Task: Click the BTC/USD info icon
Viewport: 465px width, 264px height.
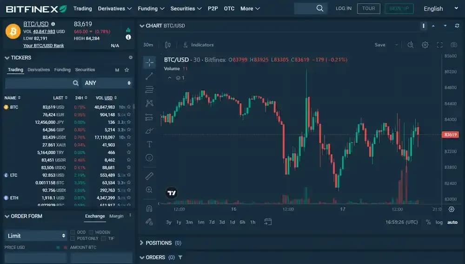Action: click(53, 24)
